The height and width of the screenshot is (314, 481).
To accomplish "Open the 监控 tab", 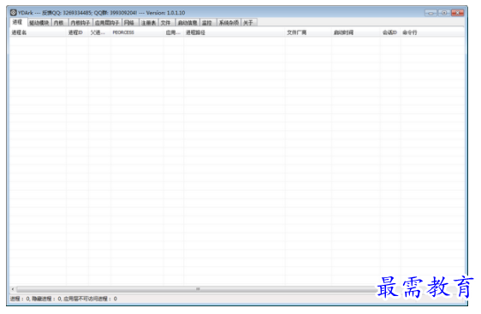I will click(207, 23).
